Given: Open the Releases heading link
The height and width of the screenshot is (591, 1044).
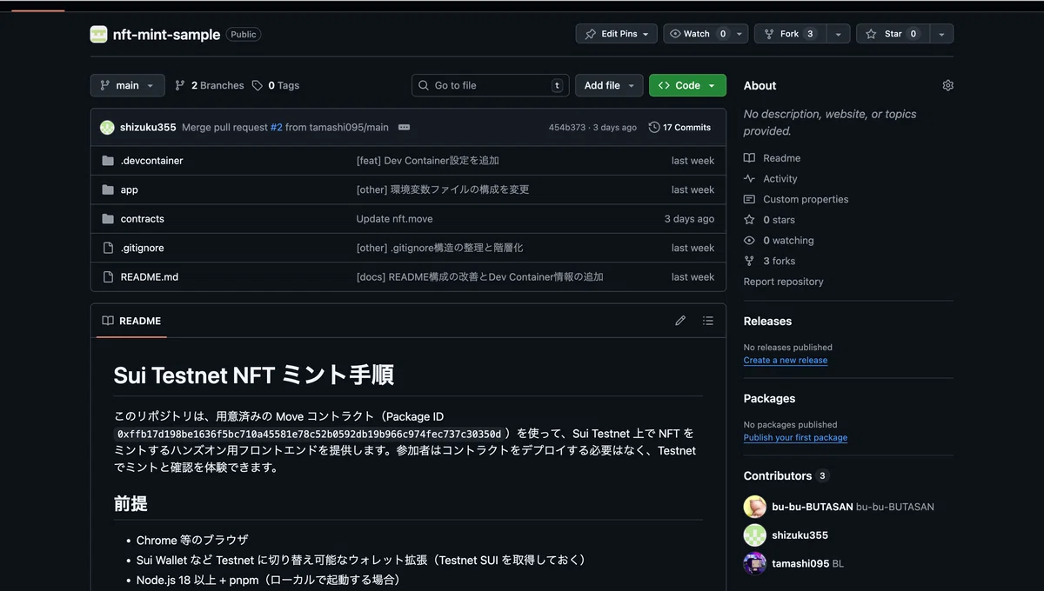Looking at the screenshot, I should tap(767, 321).
